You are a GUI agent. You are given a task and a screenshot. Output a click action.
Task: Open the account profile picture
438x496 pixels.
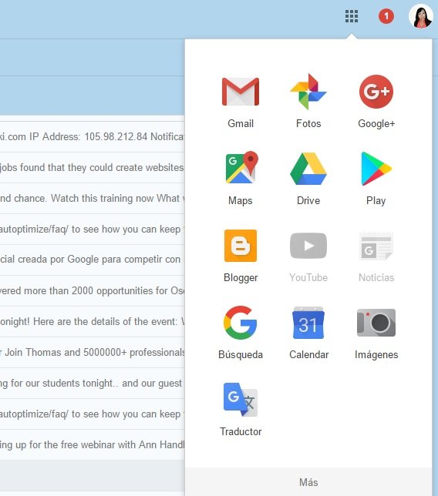click(x=421, y=16)
